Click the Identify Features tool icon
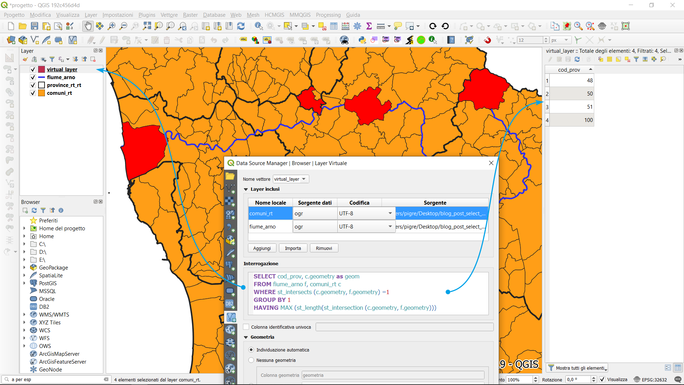This screenshot has height=385, width=684. pyautogui.click(x=259, y=26)
